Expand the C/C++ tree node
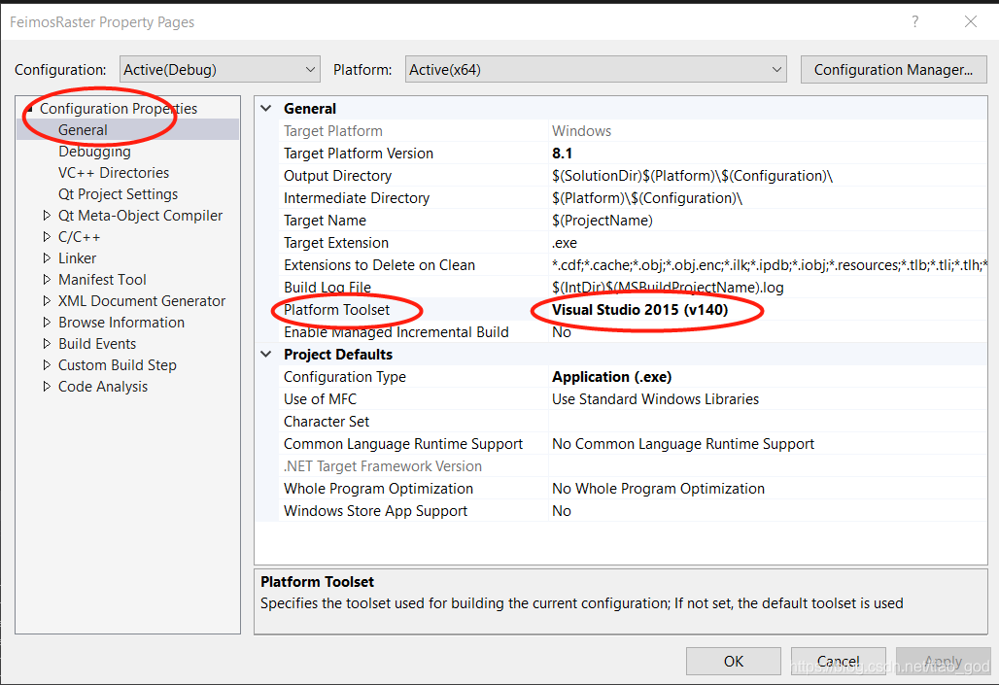999x685 pixels. (47, 236)
